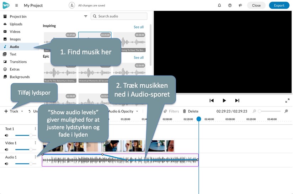Click the timeline playhead marker
This screenshot has height=194, width=294.
tap(199, 119)
